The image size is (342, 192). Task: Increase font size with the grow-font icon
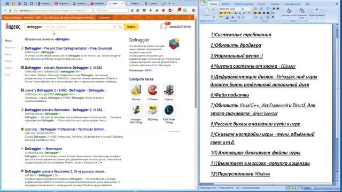[239, 17]
